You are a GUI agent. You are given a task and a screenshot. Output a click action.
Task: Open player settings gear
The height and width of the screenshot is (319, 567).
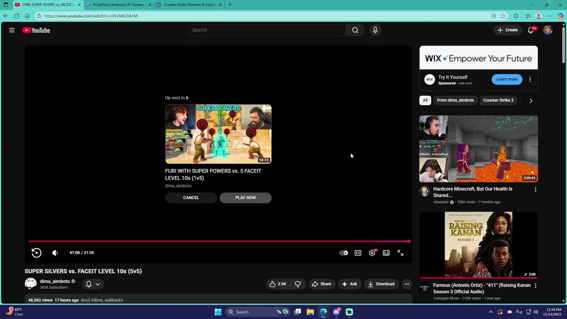click(372, 253)
